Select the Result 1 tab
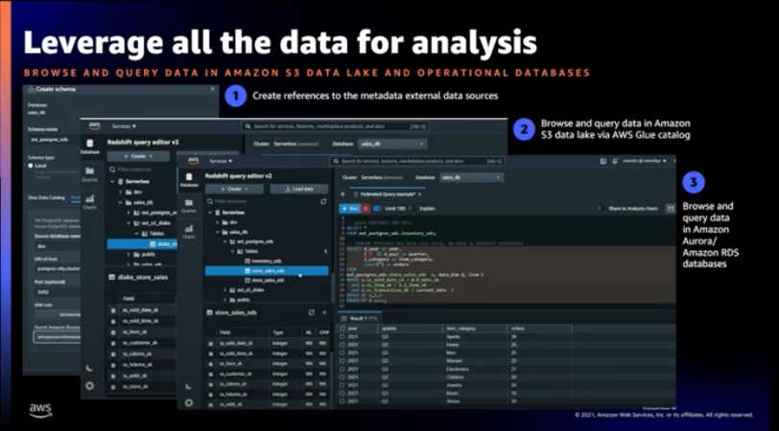Screen dimensions: 779x431 click(x=360, y=318)
